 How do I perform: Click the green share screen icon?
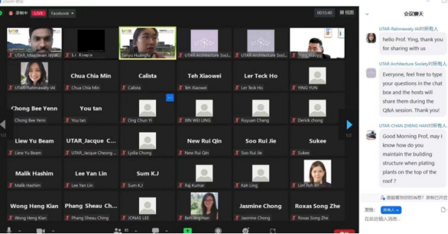click(x=188, y=231)
